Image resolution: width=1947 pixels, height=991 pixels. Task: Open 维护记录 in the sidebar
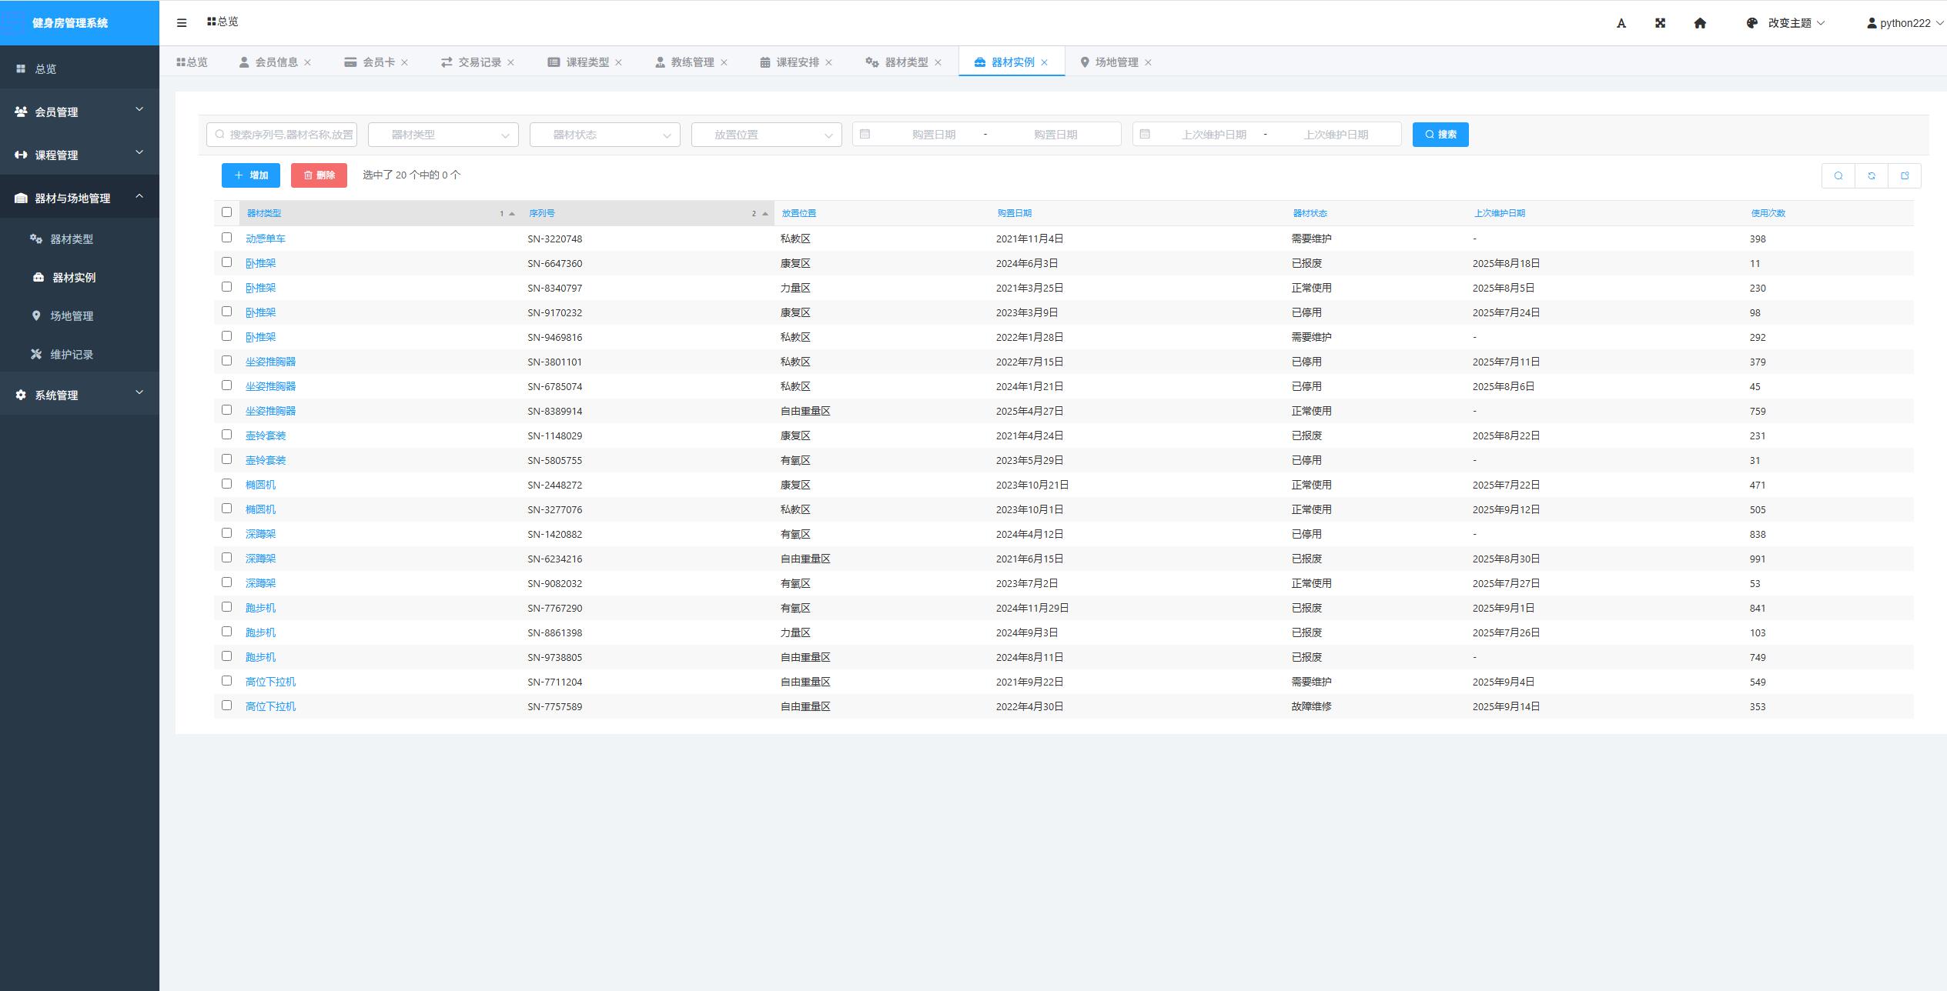click(x=72, y=355)
